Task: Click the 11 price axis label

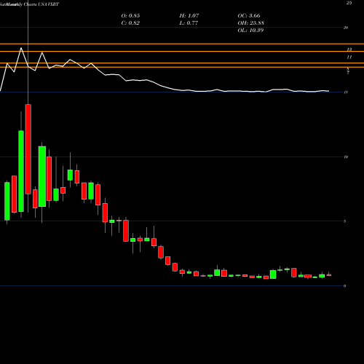Action: pyautogui.click(x=349, y=58)
